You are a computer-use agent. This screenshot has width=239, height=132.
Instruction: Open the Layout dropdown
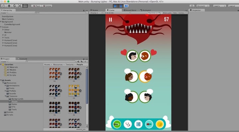tap(233, 6)
